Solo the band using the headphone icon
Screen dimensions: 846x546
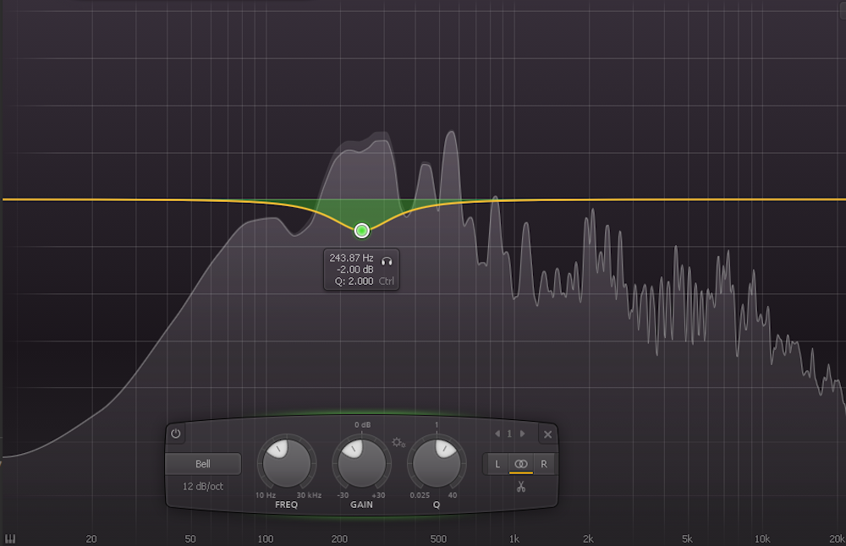click(x=387, y=262)
